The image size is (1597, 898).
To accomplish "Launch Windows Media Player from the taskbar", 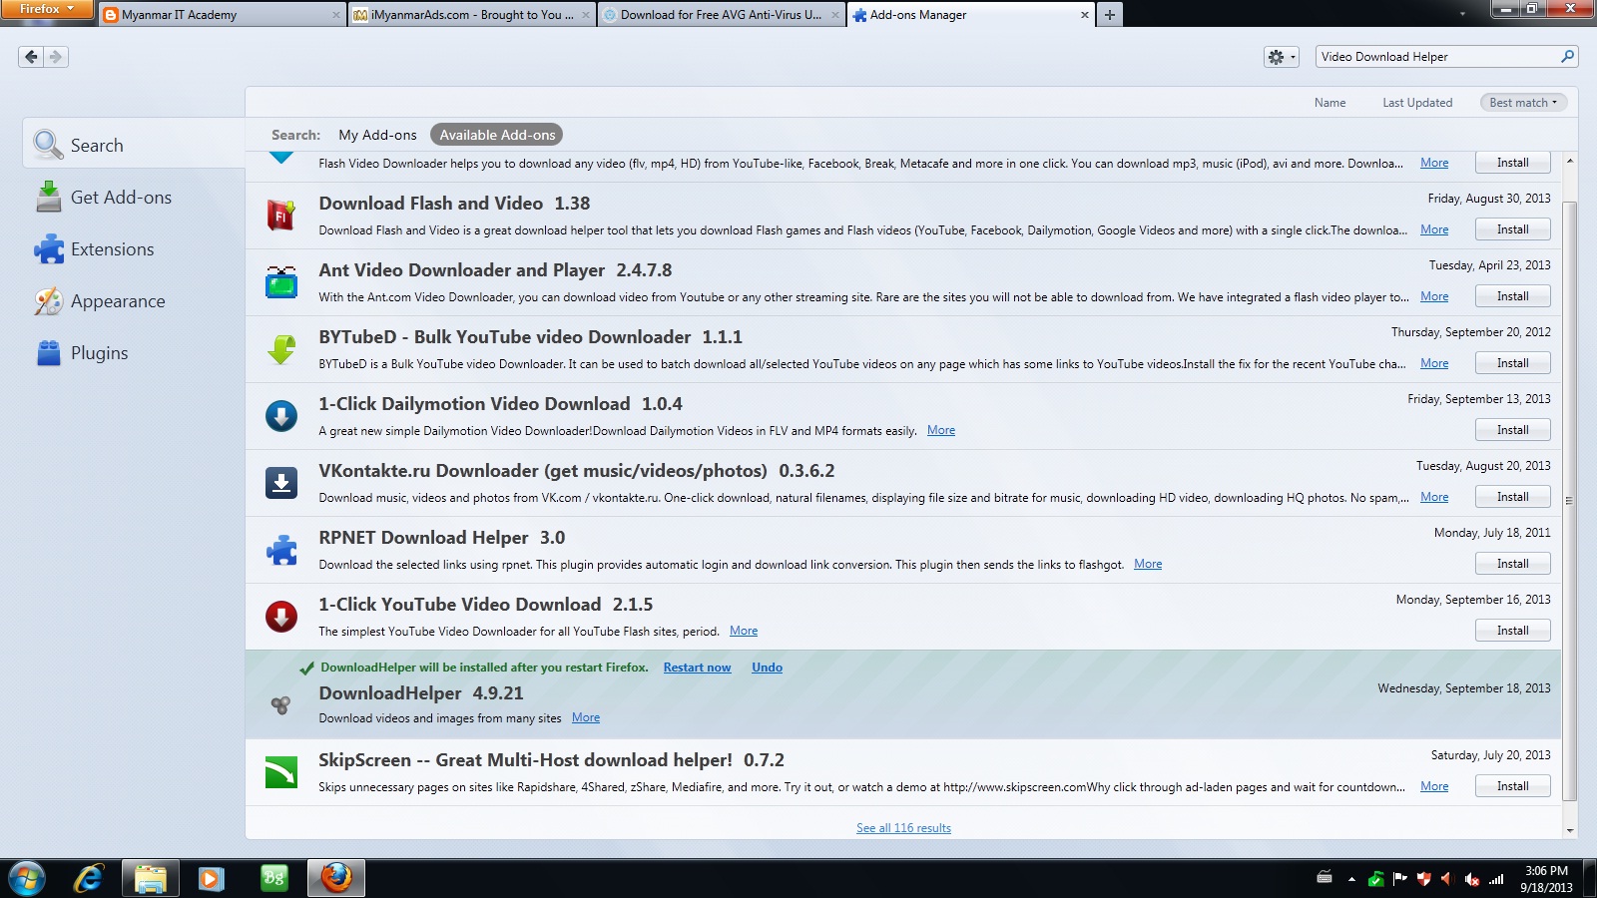I will coord(210,878).
